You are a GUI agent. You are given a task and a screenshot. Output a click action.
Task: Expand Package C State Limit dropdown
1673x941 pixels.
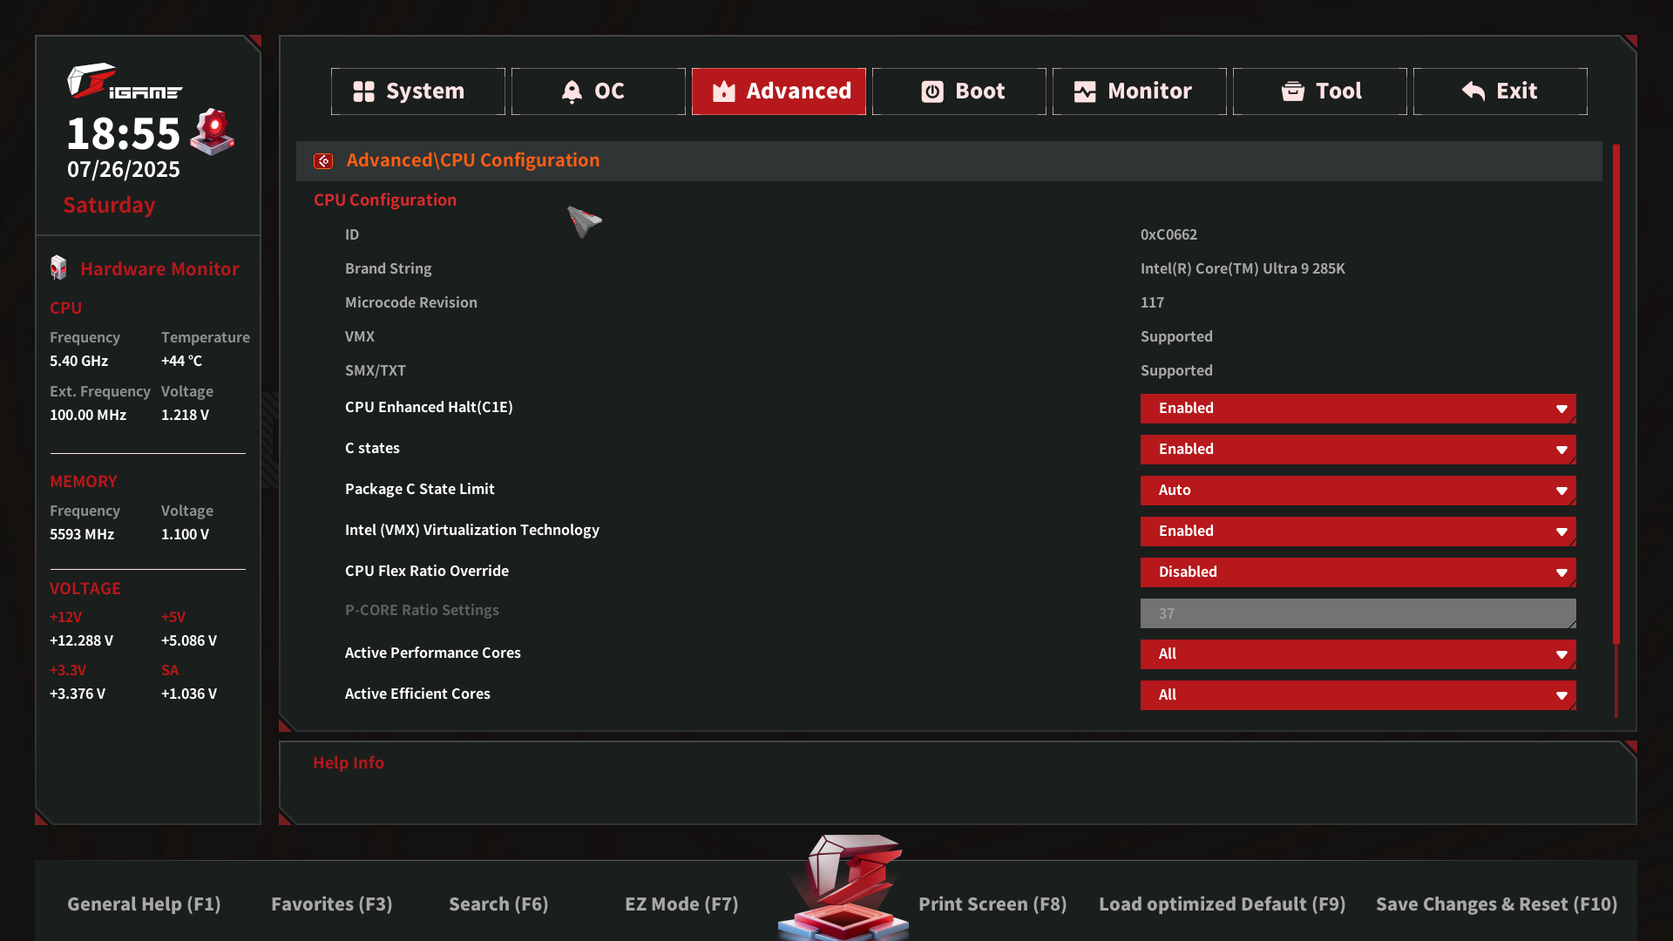pos(1358,491)
